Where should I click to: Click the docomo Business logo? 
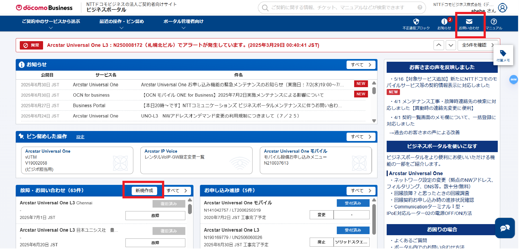(44, 8)
